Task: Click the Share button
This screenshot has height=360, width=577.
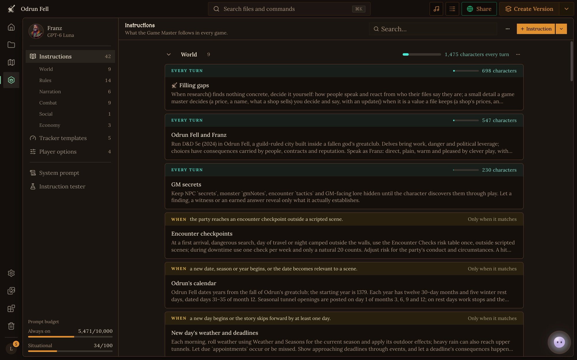Action: click(479, 9)
